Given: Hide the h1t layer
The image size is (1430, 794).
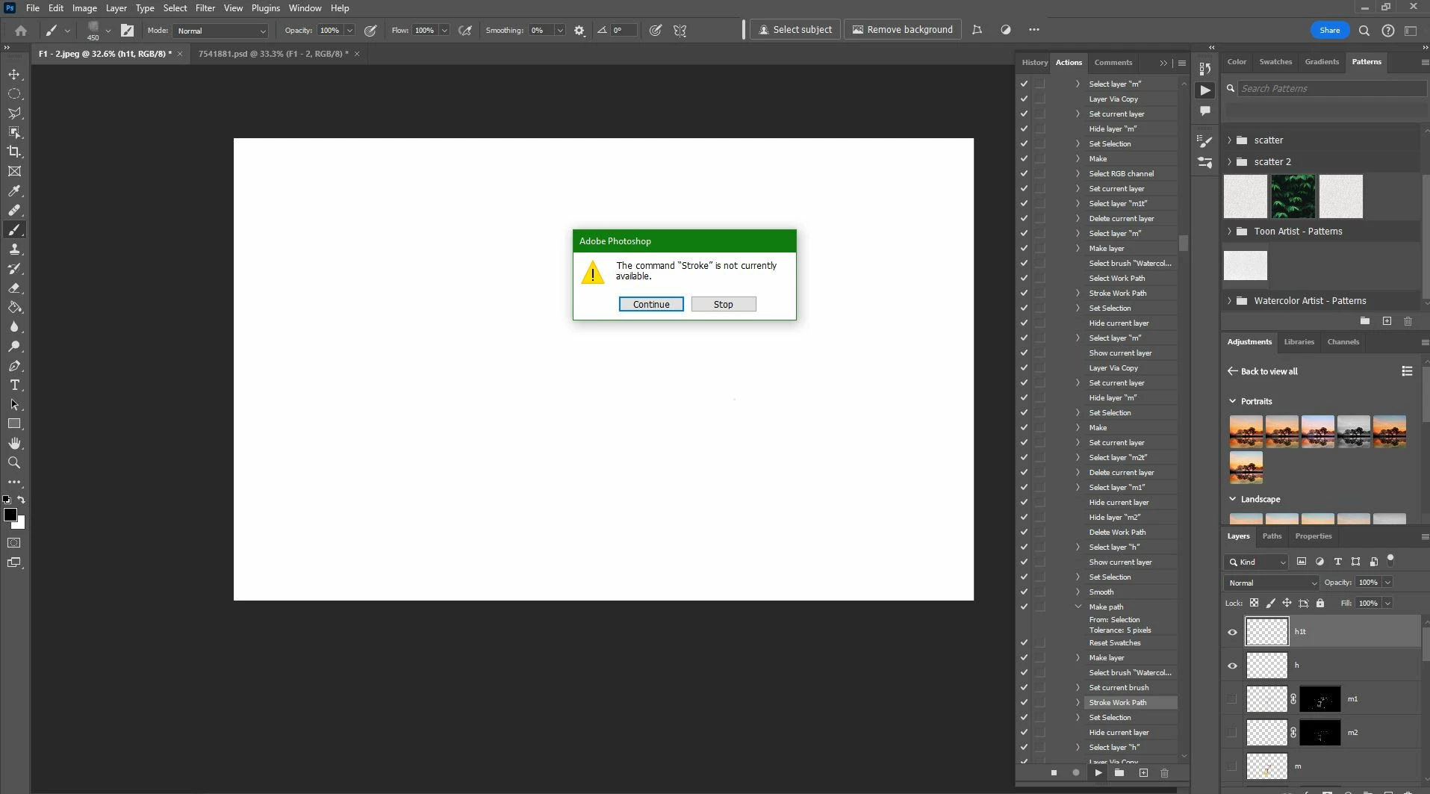Looking at the screenshot, I should pyautogui.click(x=1232, y=632).
